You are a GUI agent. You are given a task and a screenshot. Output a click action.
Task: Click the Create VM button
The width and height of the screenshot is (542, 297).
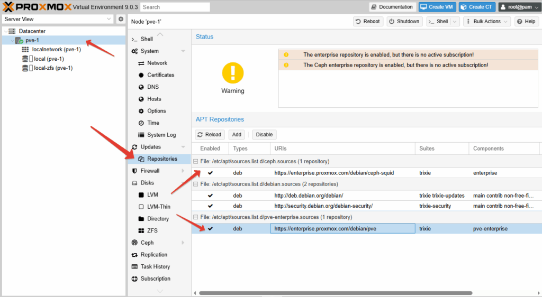pyautogui.click(x=437, y=7)
